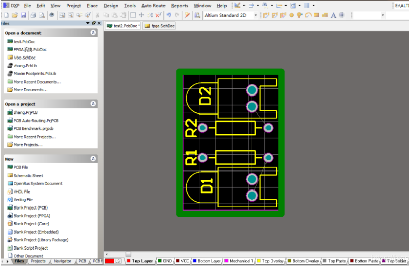Click the E:\ALT path input field
409x266 pixels.
pyautogui.click(x=401, y=6)
